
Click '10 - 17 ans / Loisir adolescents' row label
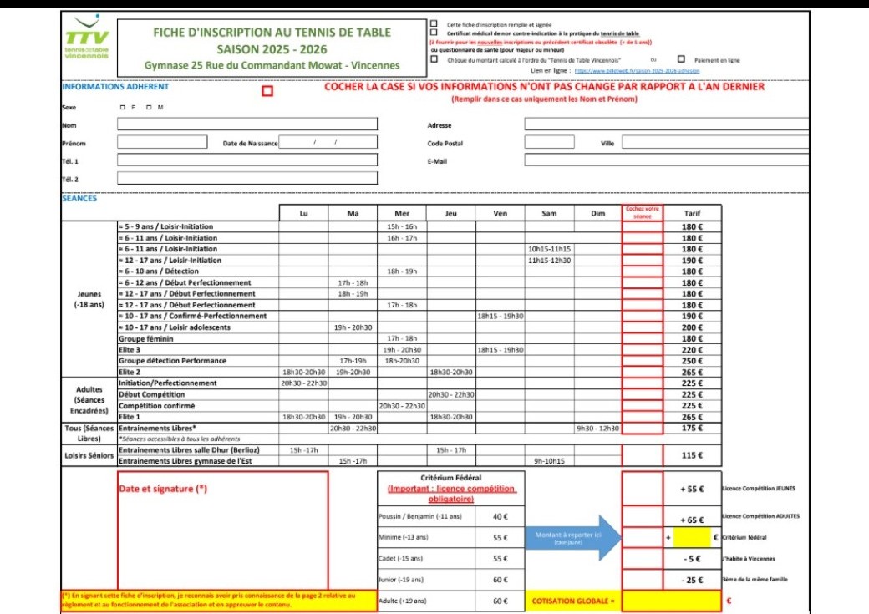click(175, 327)
